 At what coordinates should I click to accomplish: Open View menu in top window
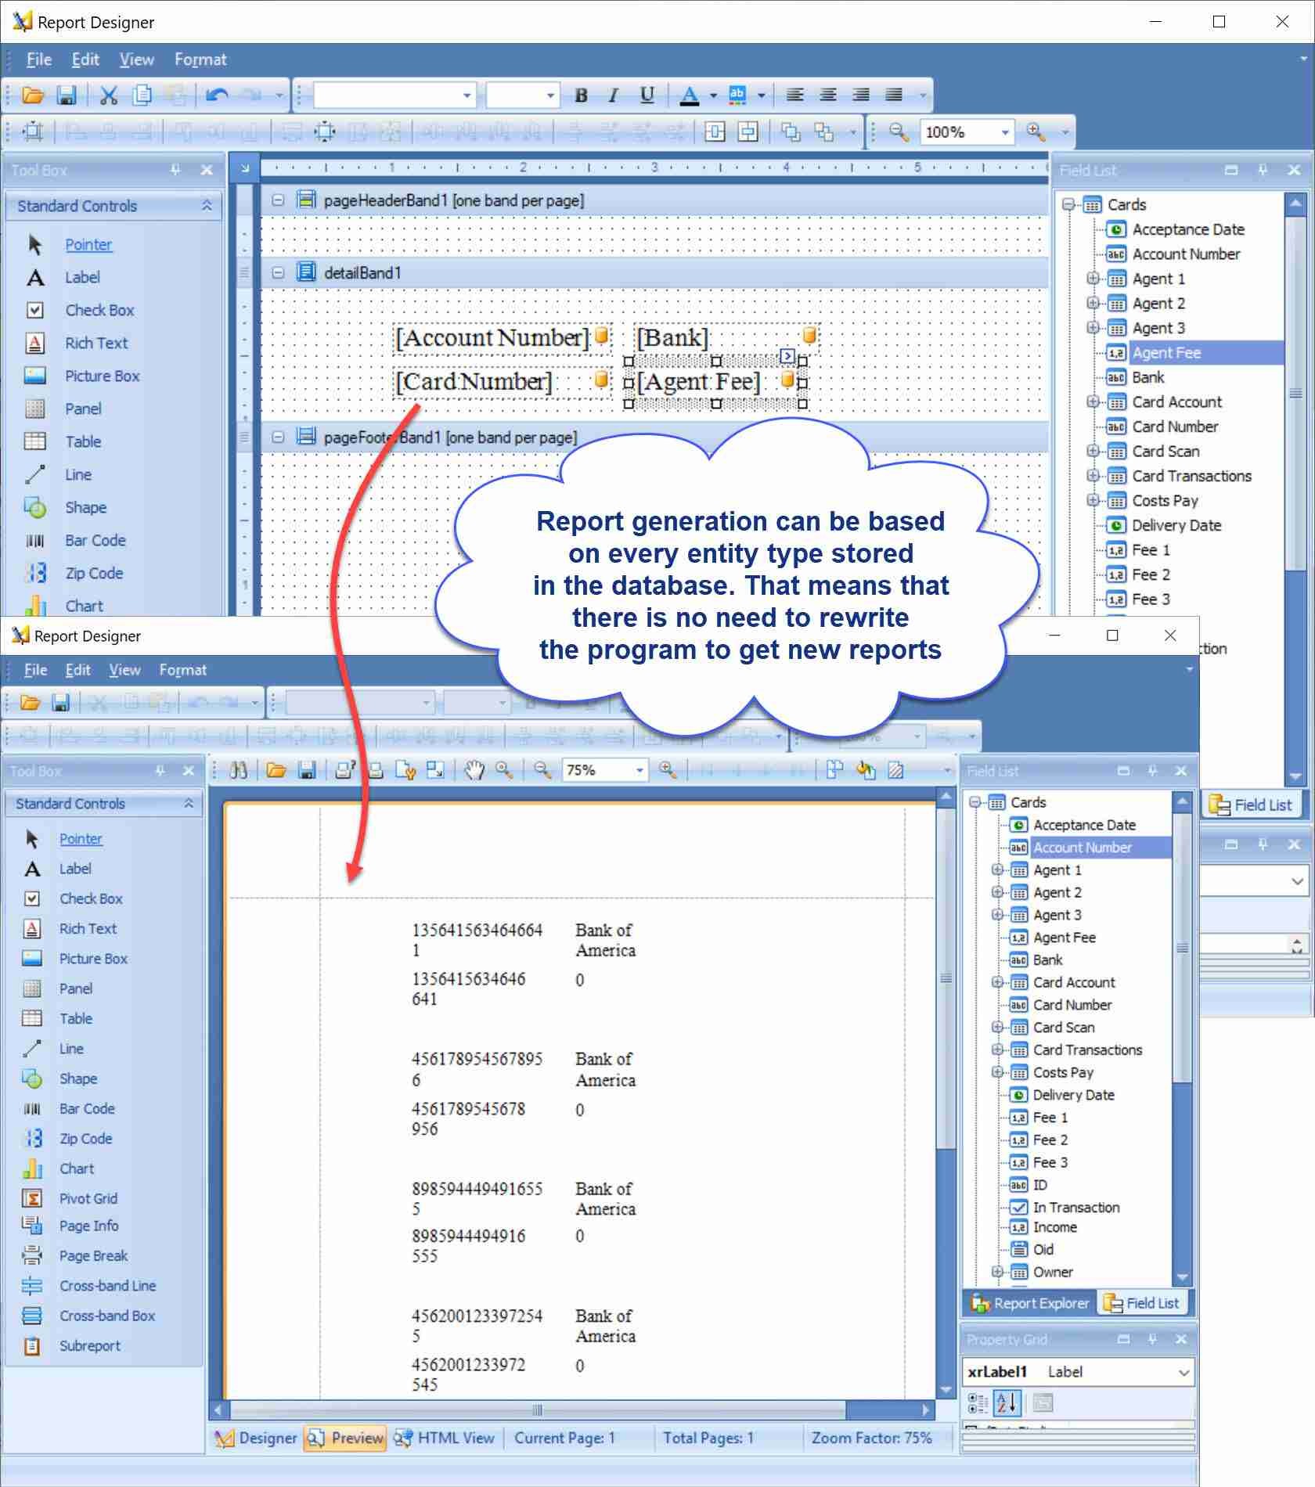tap(136, 59)
